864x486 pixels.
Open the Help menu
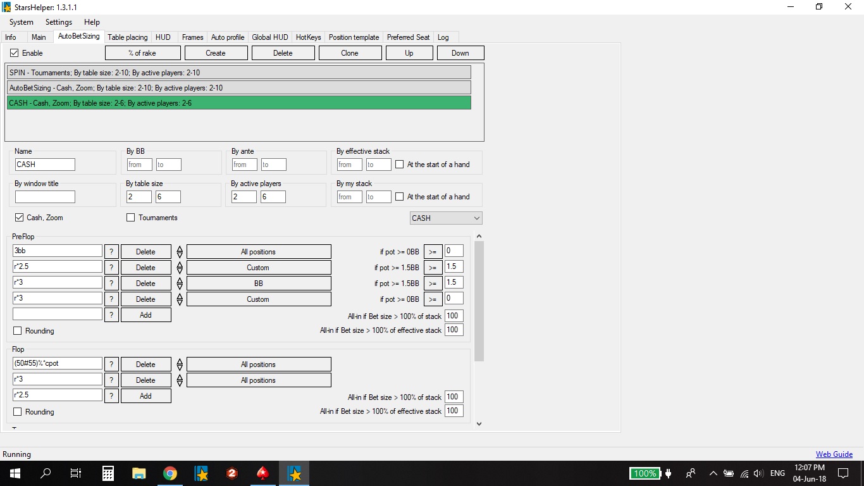(x=92, y=22)
